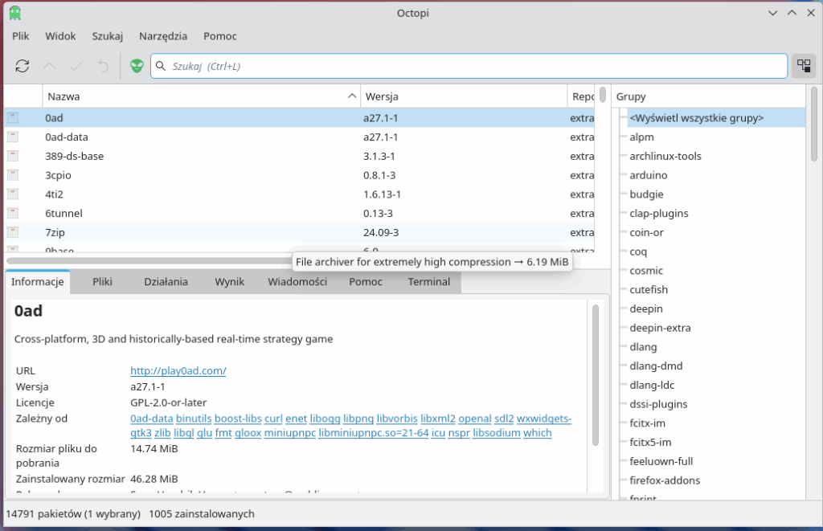Viewport: 823px width, 531px height.
Task: Click the undo cancel toolbar icon
Action: coord(104,66)
